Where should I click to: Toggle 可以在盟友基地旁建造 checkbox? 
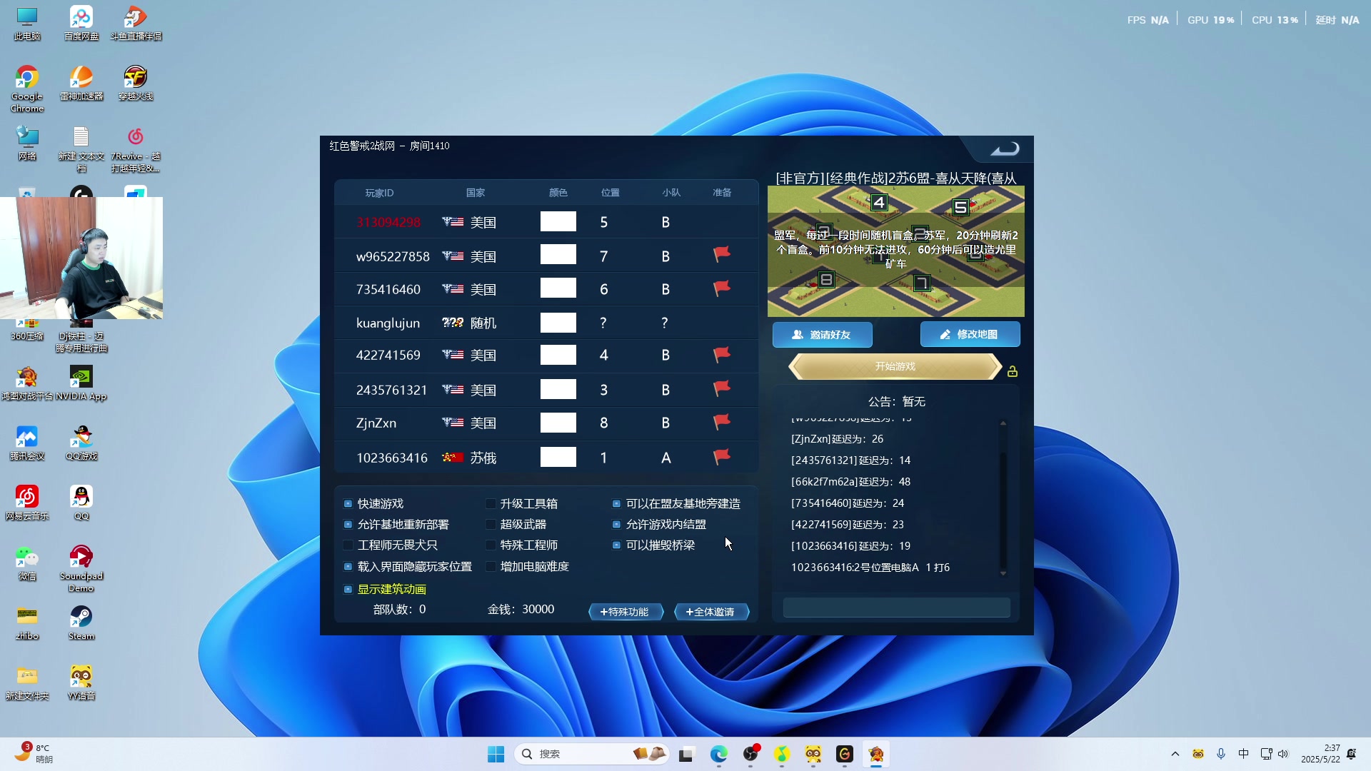pyautogui.click(x=616, y=503)
